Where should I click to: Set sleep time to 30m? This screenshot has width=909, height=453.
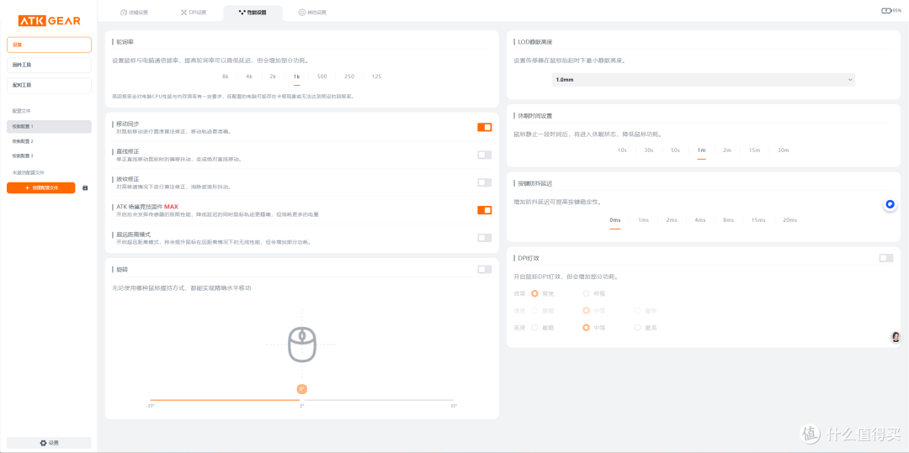click(784, 150)
